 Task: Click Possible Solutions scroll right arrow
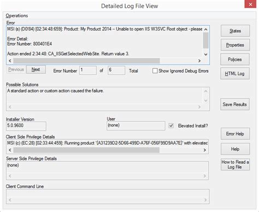(x=199, y=107)
